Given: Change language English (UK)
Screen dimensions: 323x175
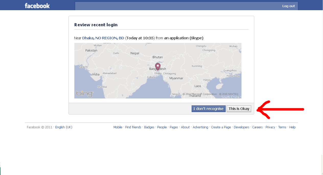Looking at the screenshot, I should pyautogui.click(x=64, y=127).
